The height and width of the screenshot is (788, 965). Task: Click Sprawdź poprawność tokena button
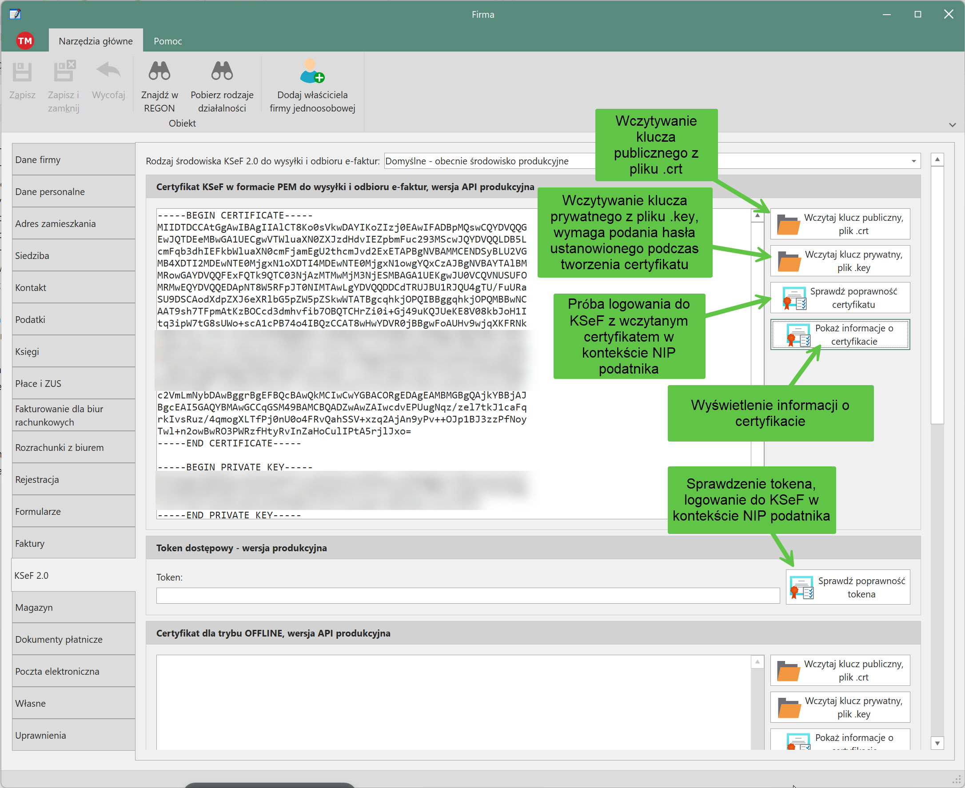click(x=847, y=587)
